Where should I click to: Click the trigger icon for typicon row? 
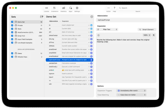(91, 74)
